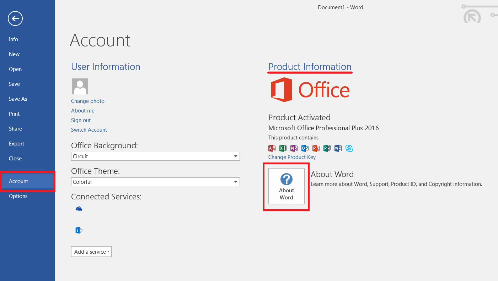Viewport: 498px width, 281px height.
Task: Click the OneDrive cloud service icon
Action: 79,209
